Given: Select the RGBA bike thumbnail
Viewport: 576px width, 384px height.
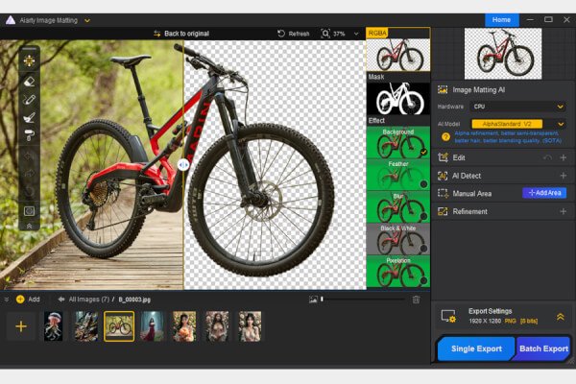Looking at the screenshot, I should 398,55.
